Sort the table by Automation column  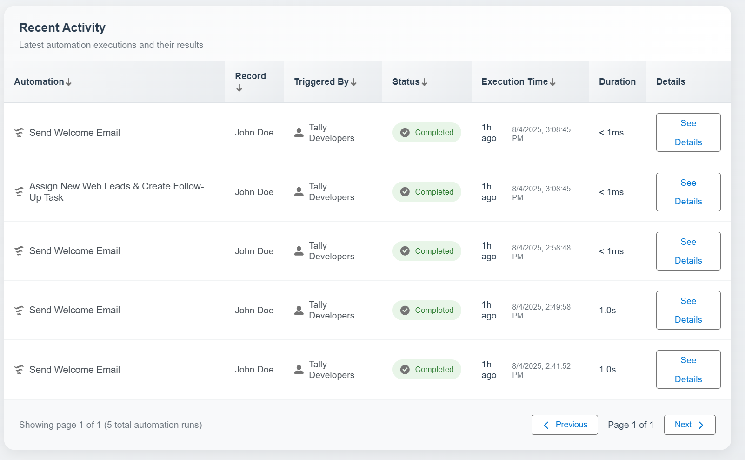pos(69,81)
